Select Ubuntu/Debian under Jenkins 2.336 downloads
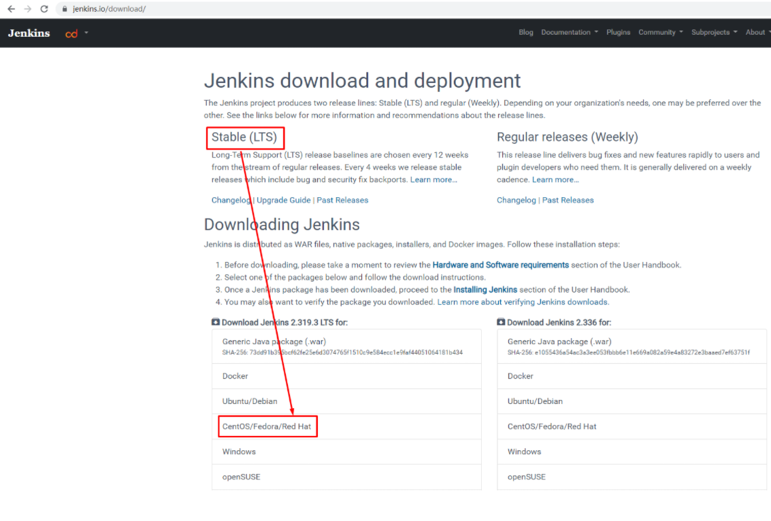771x521 pixels. [632, 401]
